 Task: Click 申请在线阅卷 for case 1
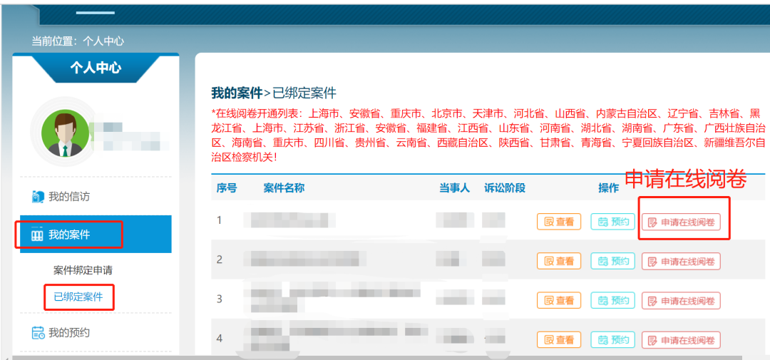(x=681, y=222)
